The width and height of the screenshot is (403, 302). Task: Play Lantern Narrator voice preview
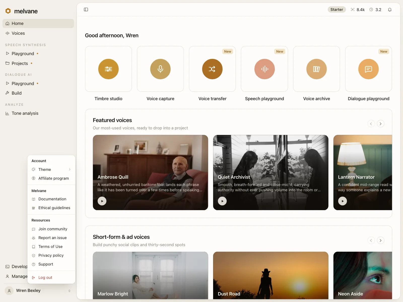tap(343, 201)
